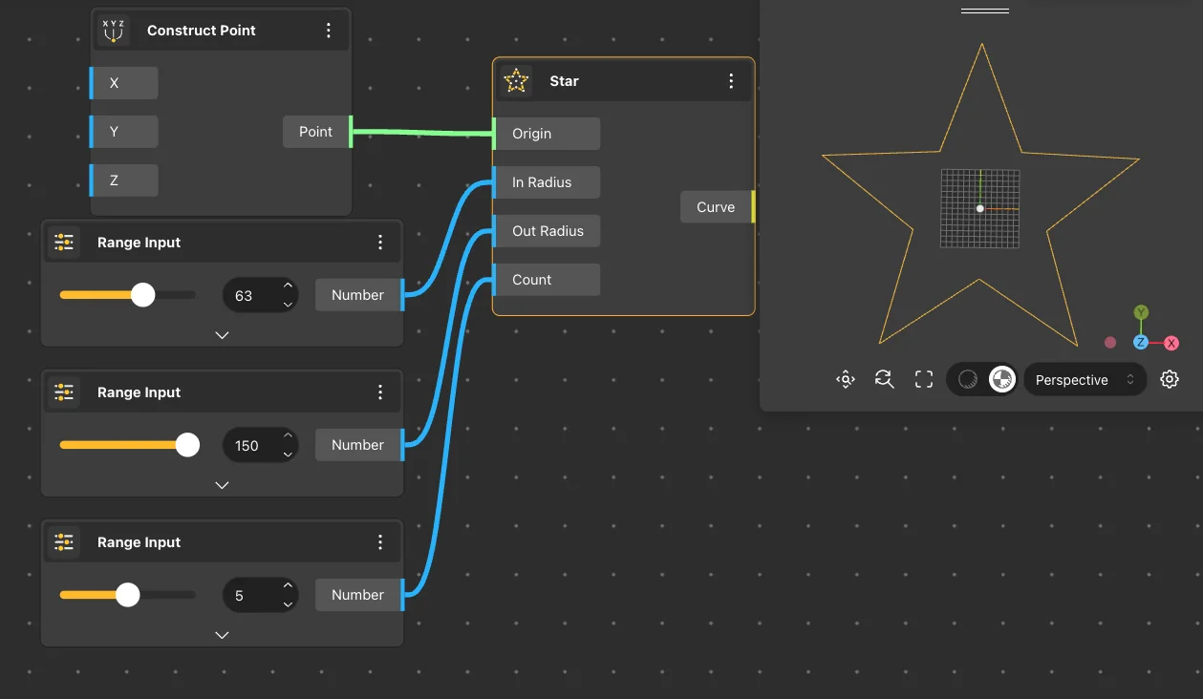
Task: Click the bottom Range Input node's sliders icon
Action: click(x=64, y=541)
